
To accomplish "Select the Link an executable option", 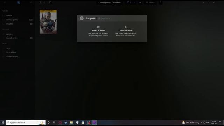I will 125,31.
